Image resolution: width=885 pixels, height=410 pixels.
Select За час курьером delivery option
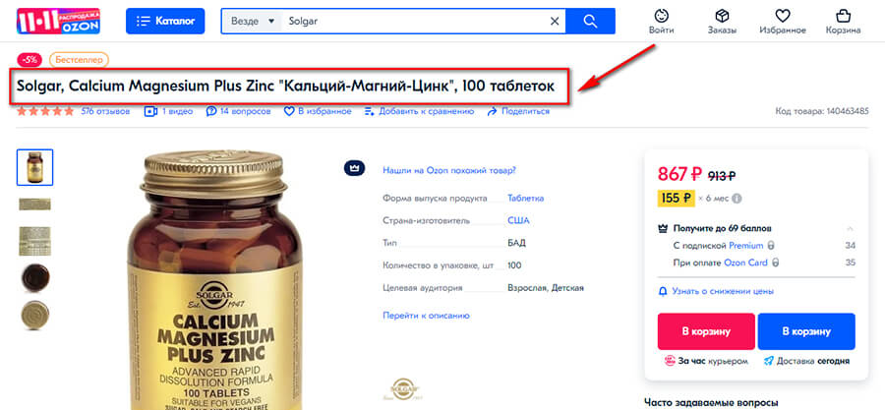[x=706, y=361]
